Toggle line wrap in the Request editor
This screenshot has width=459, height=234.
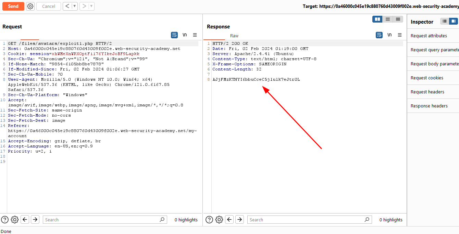[x=174, y=35]
